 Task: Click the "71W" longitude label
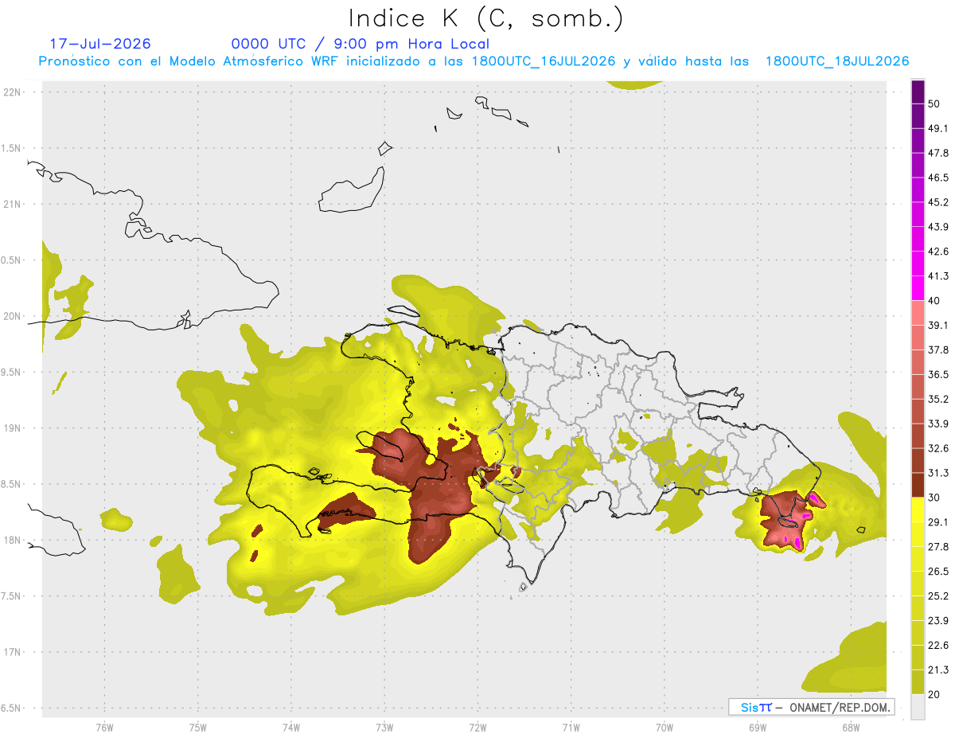571,727
